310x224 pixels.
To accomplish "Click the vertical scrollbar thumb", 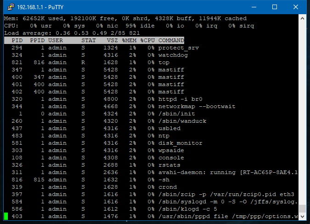I will (302, 208).
